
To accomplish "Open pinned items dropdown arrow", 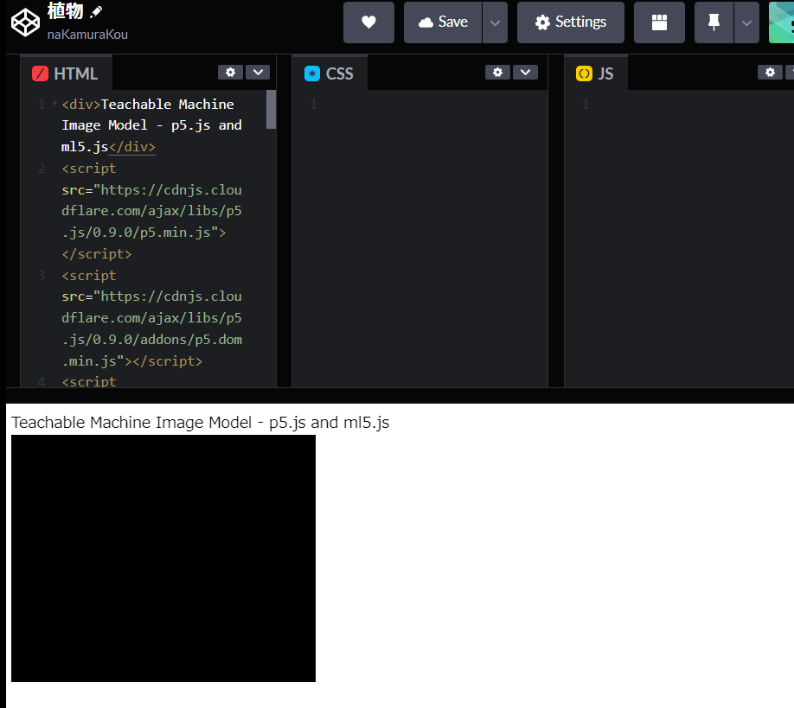I will 746,22.
